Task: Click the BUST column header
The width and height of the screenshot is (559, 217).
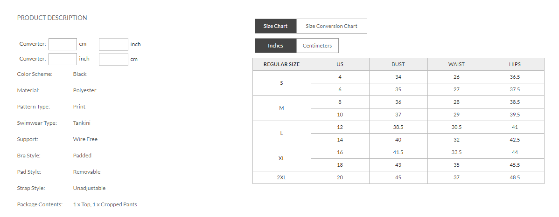Action: point(398,64)
